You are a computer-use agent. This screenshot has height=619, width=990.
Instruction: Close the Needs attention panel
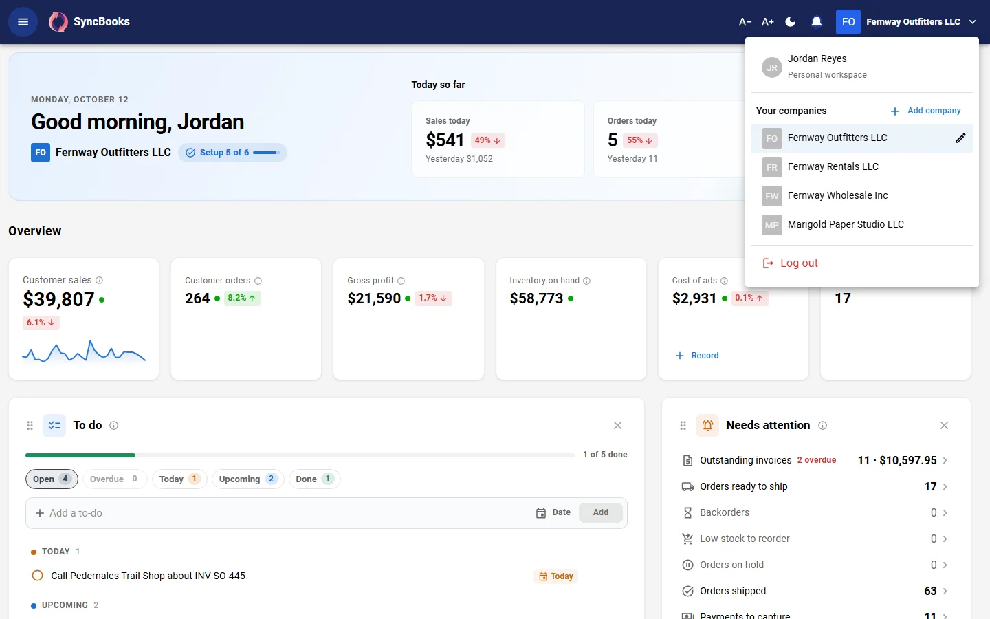pos(944,426)
